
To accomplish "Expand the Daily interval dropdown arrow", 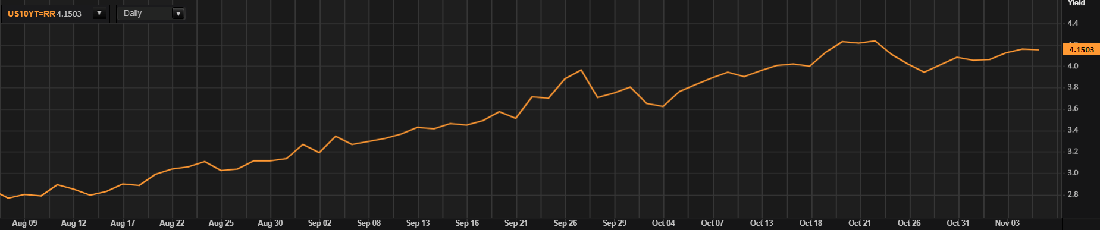I will [178, 14].
